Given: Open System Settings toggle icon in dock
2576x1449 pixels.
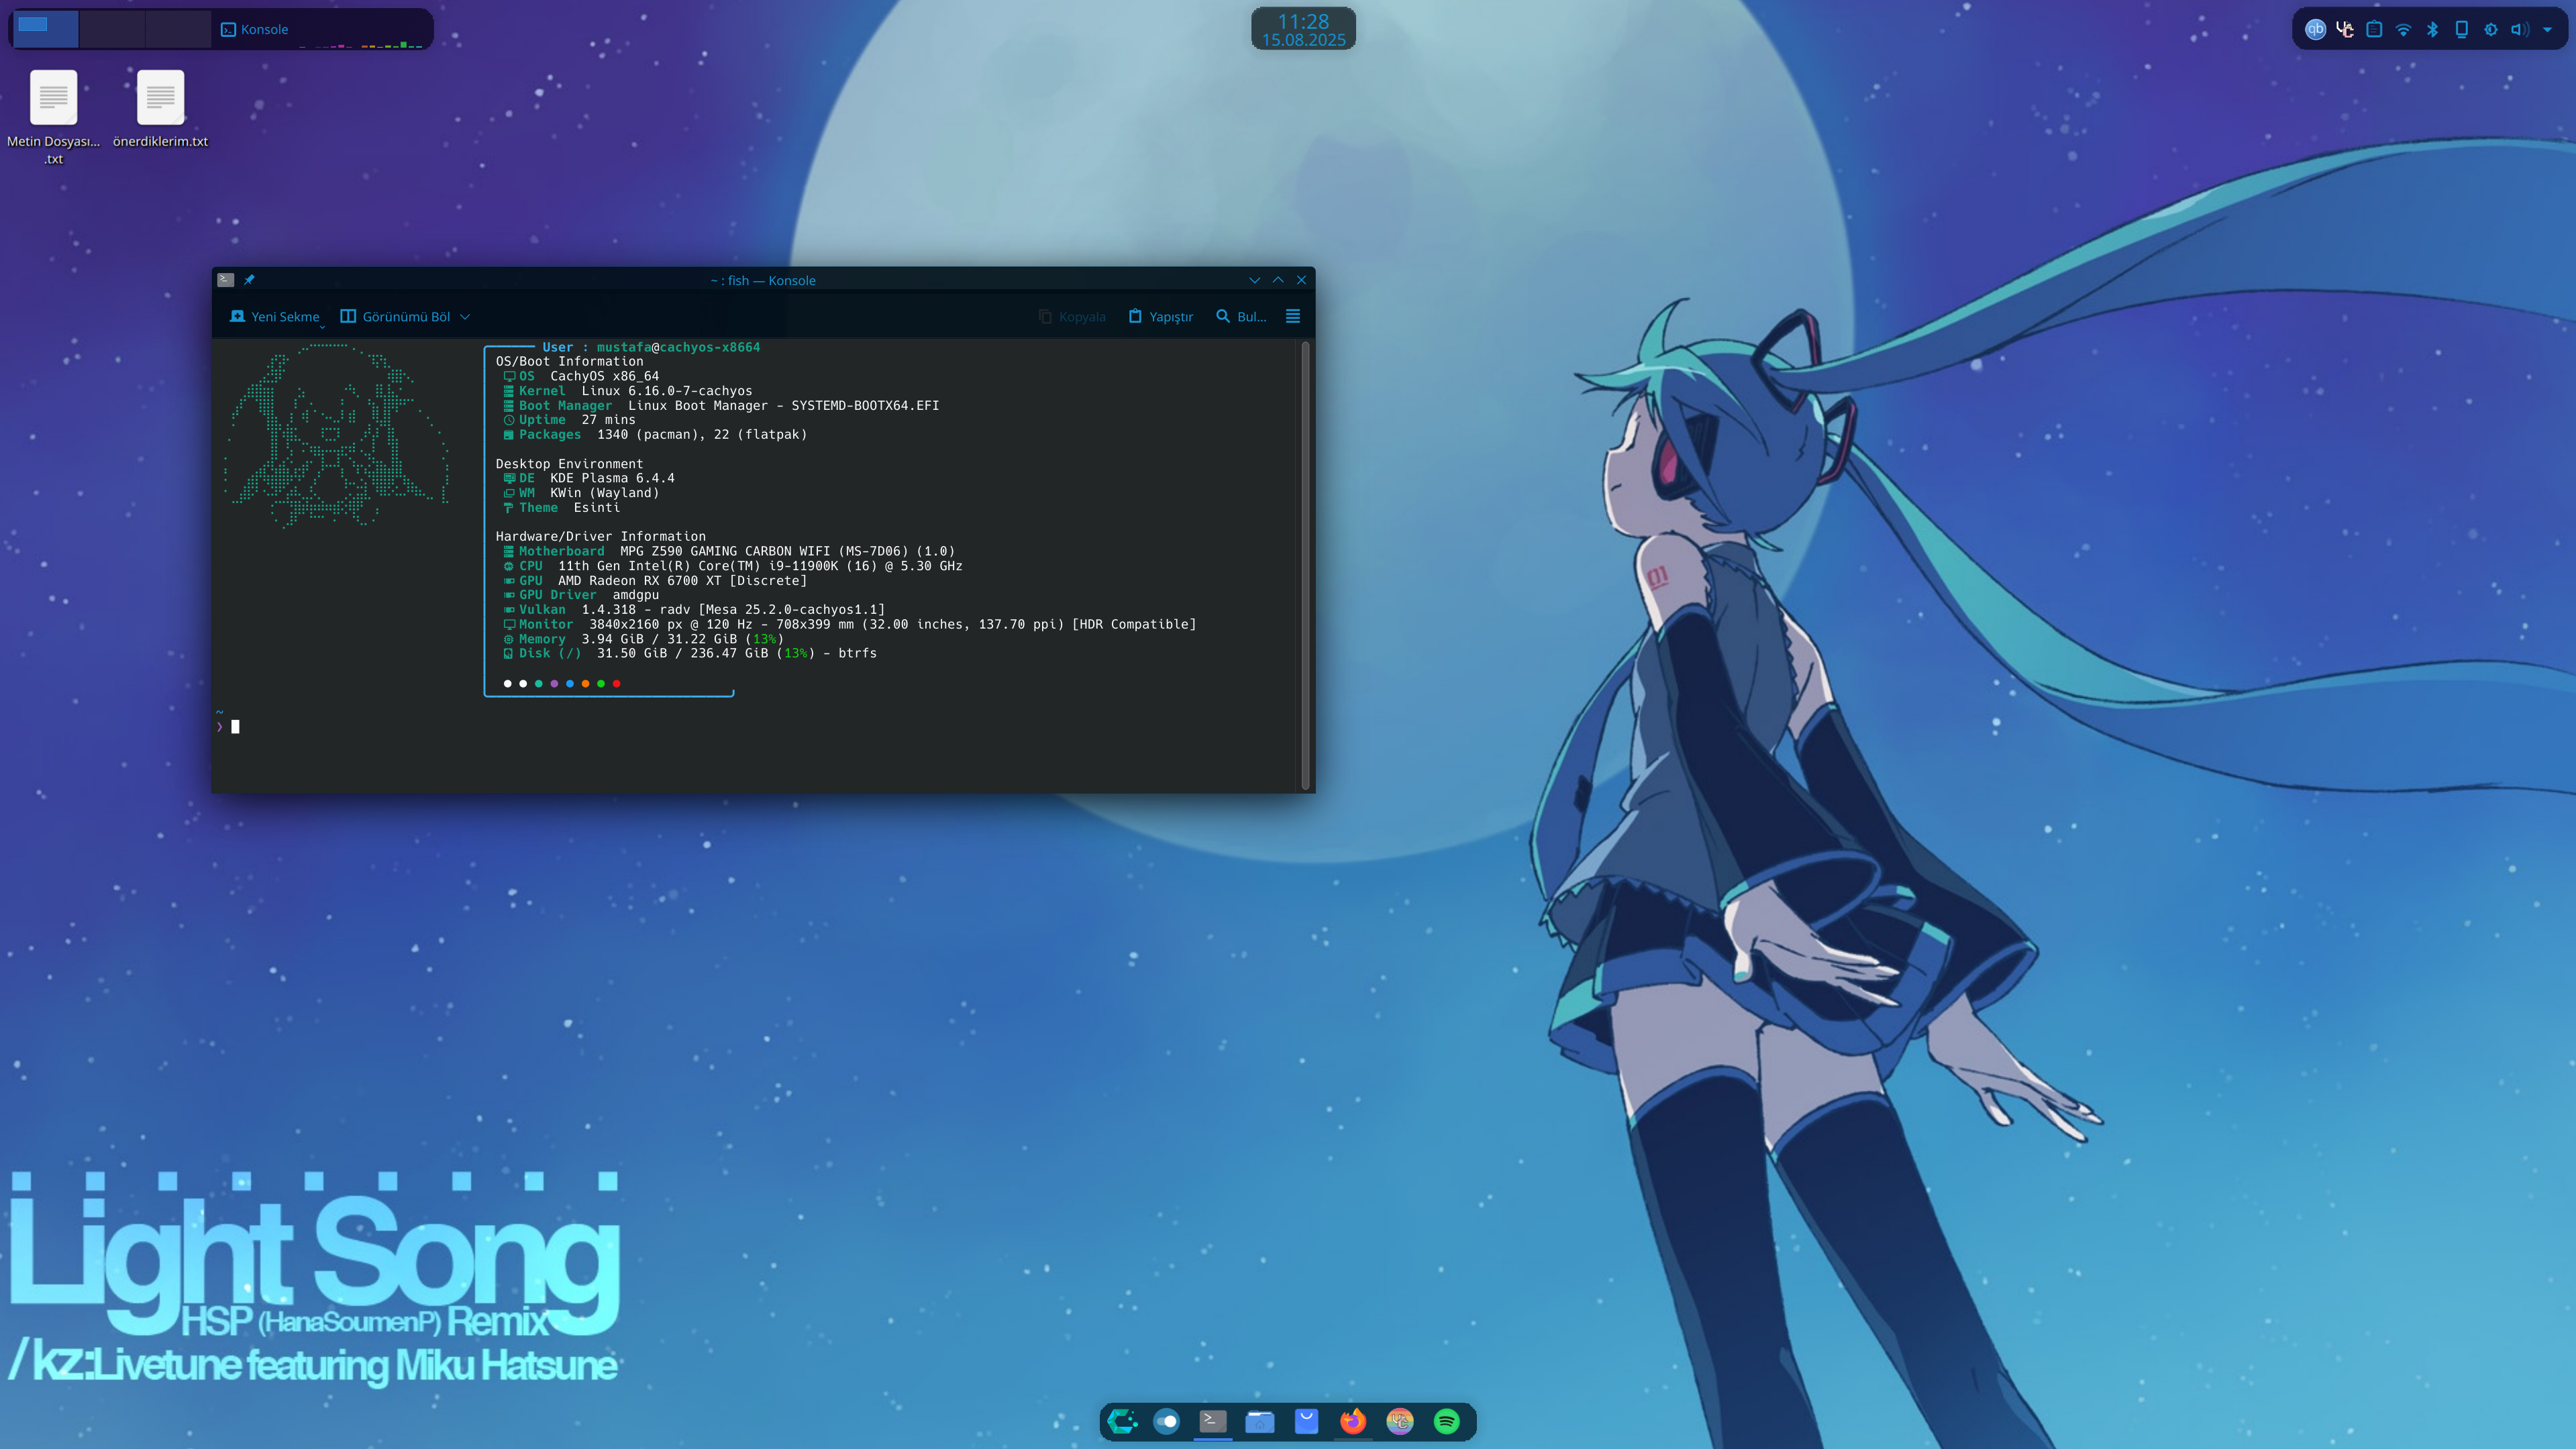Looking at the screenshot, I should (1166, 1421).
